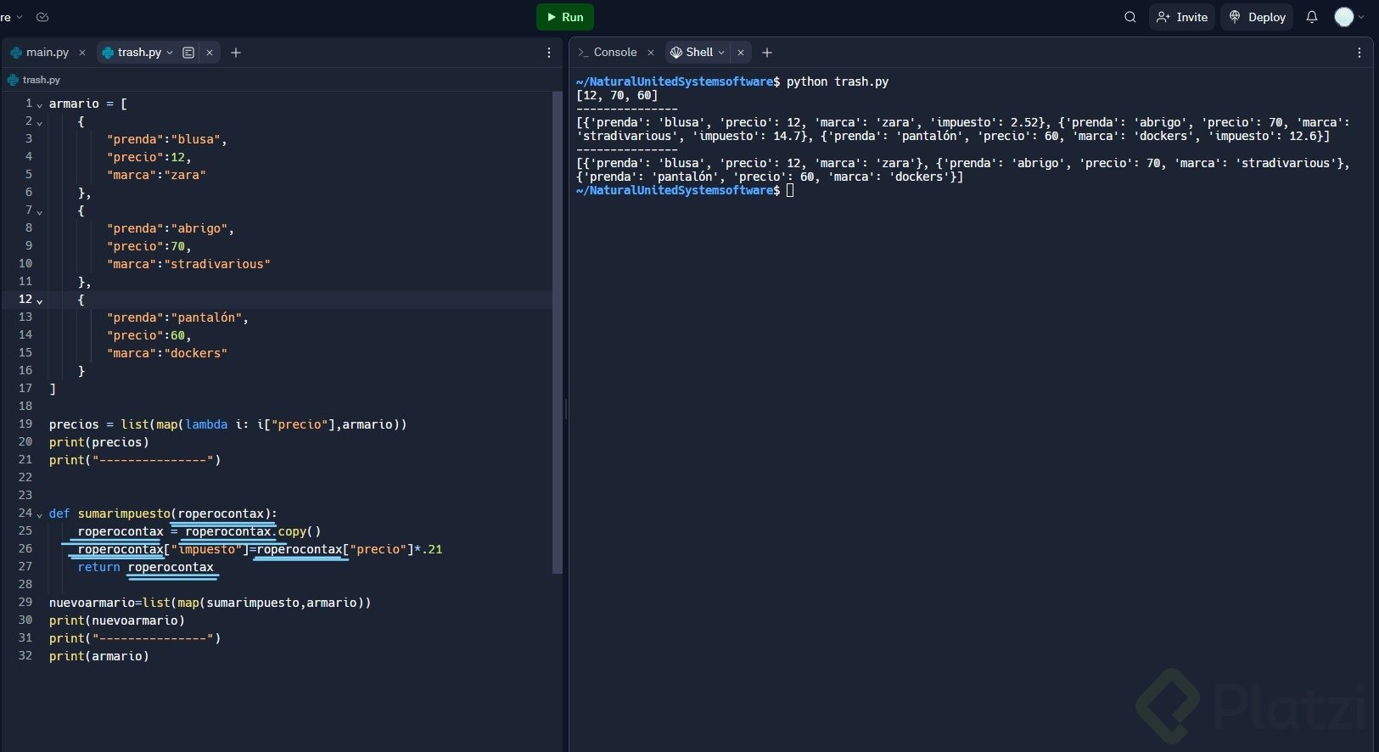Click the "print(nuevoarmario)" code line

pos(117,620)
